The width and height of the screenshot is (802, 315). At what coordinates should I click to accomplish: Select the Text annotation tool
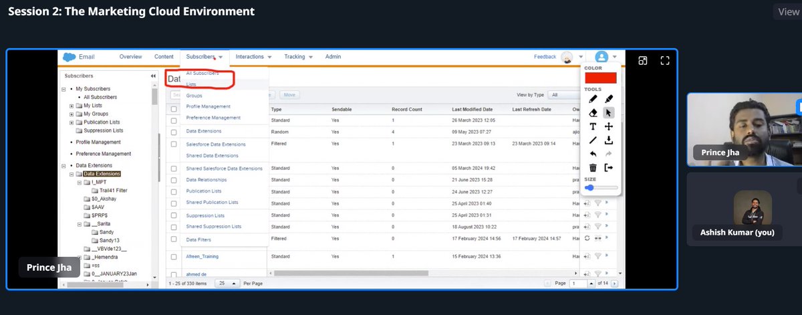click(593, 126)
